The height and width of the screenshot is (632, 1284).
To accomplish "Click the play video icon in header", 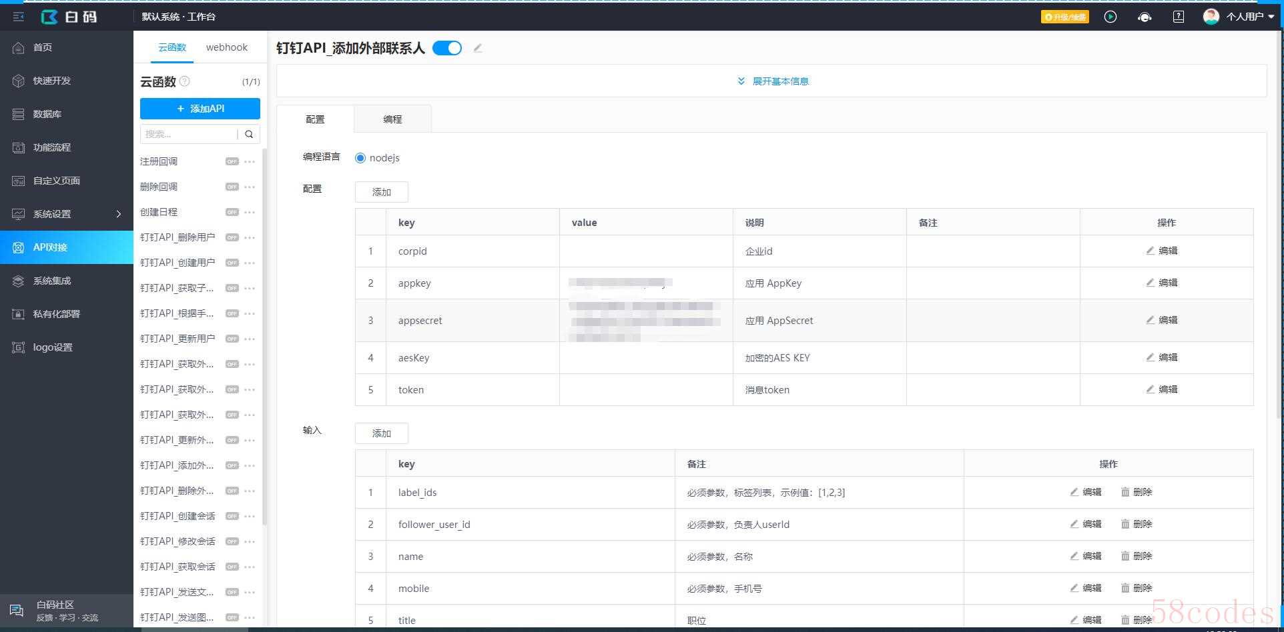I will 1110,17.
